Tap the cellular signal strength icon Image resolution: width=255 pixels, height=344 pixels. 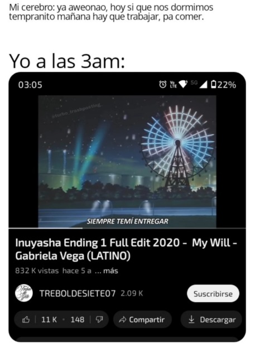point(203,84)
